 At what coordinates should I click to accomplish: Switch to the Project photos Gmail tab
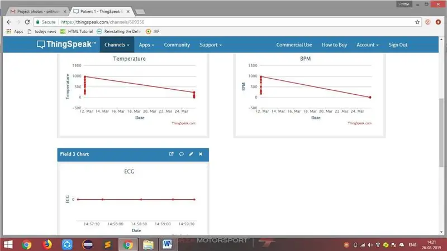(37, 11)
